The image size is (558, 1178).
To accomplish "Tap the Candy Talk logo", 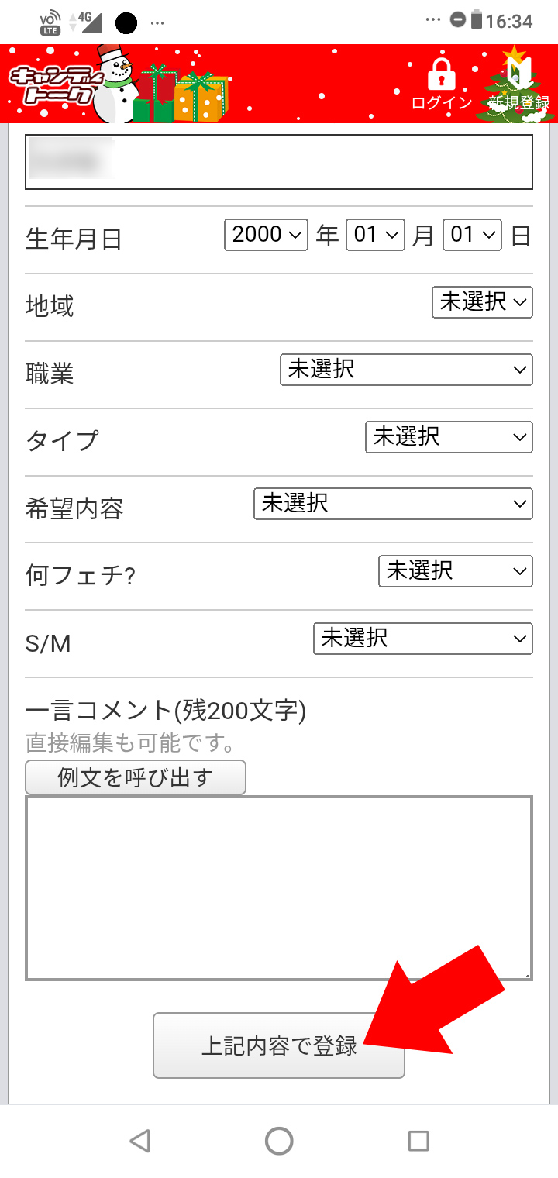I will (x=50, y=84).
